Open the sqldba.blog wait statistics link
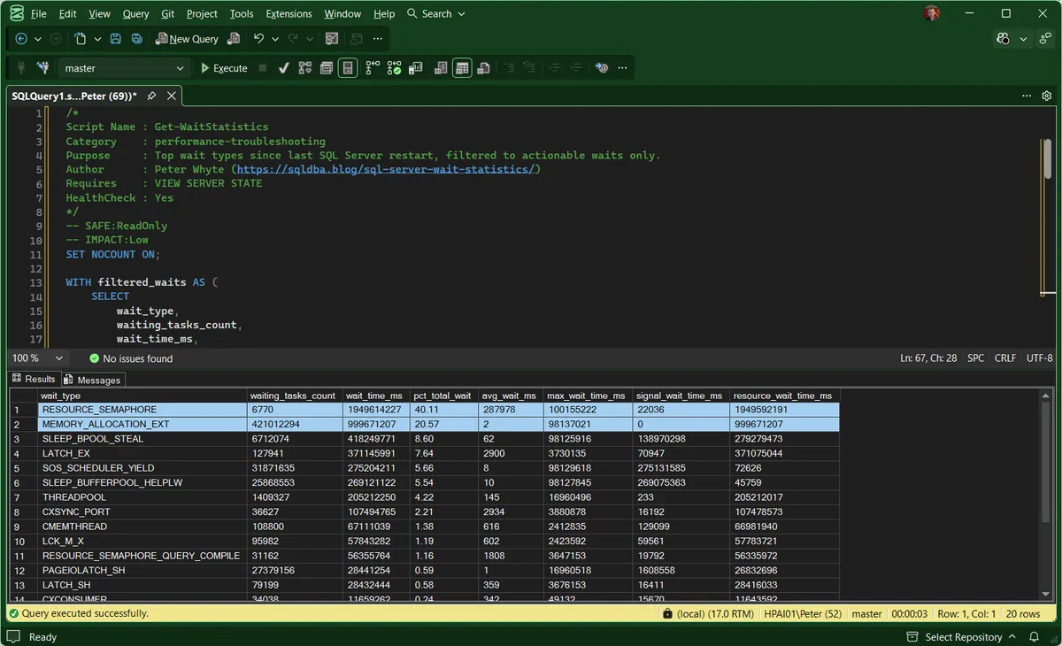 [385, 169]
